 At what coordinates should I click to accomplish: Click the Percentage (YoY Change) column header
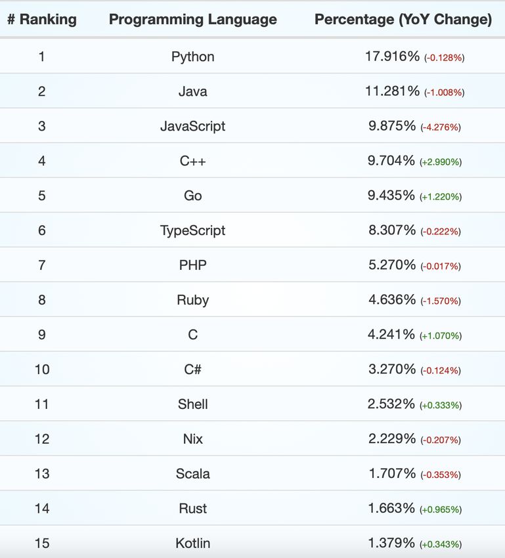(x=403, y=19)
